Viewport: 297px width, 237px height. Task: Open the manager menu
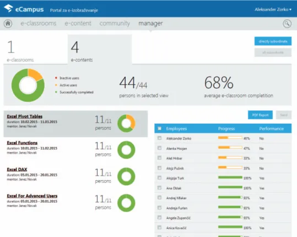tap(150, 24)
